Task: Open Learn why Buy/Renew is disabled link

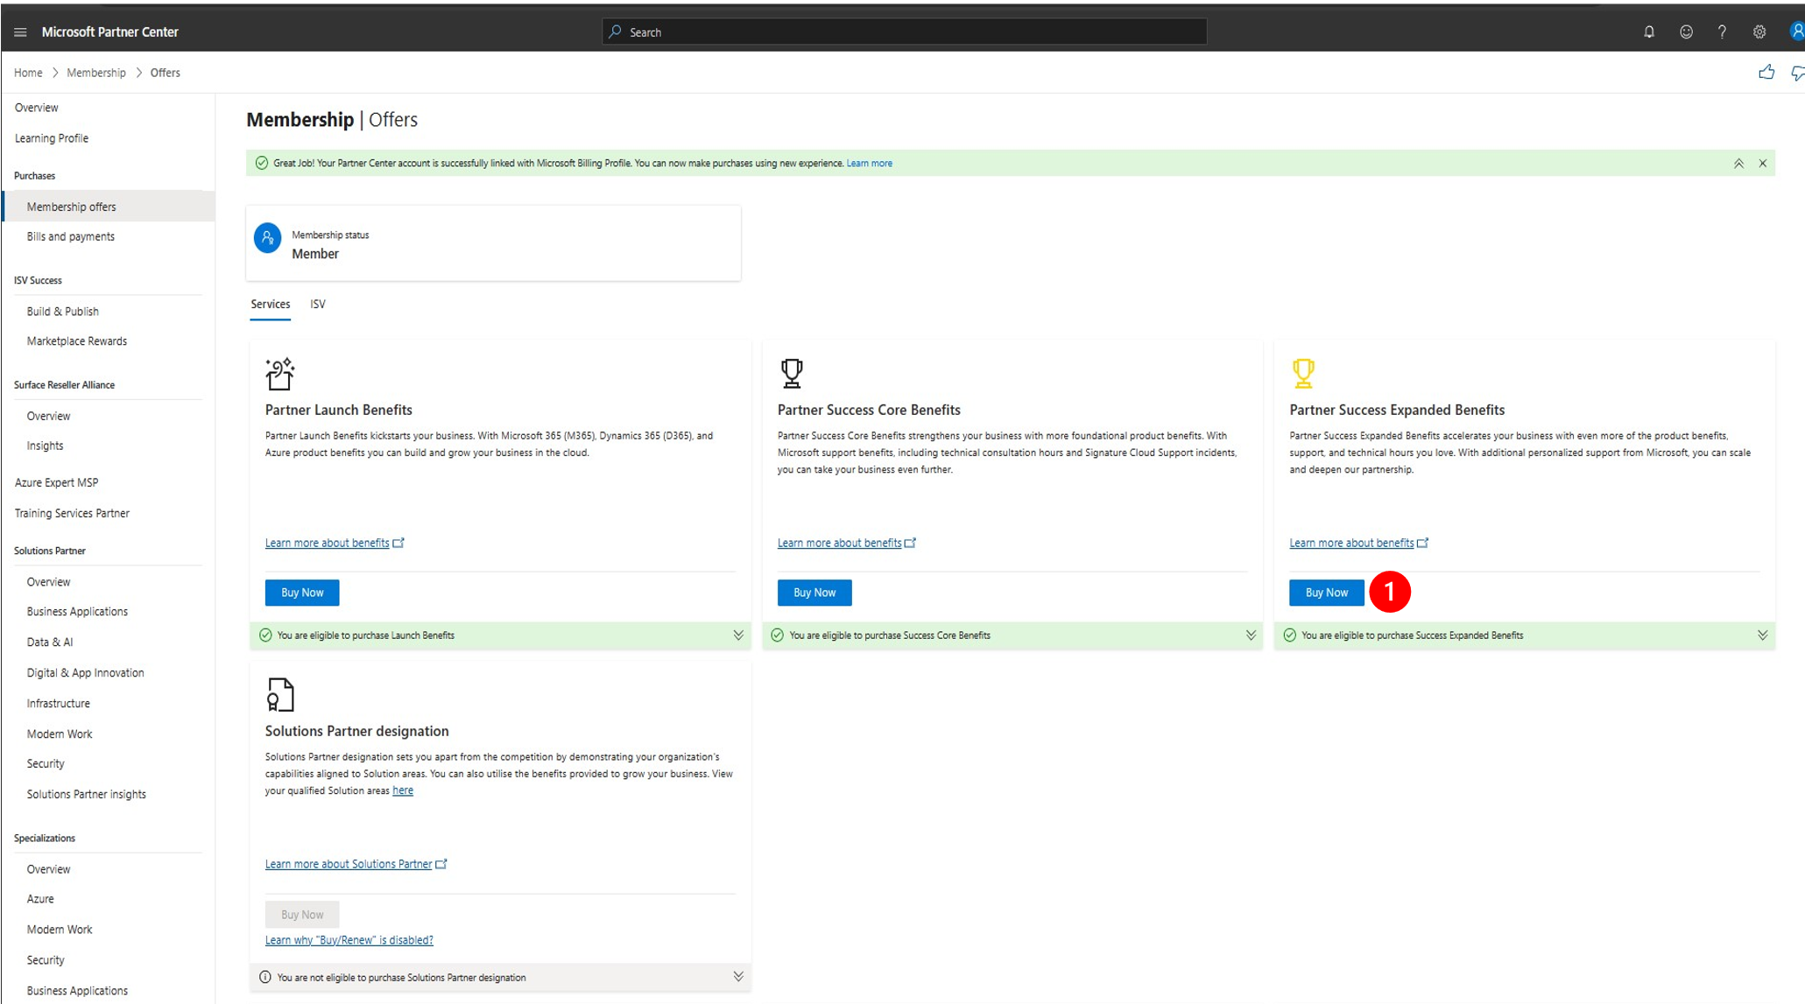Action: click(349, 940)
